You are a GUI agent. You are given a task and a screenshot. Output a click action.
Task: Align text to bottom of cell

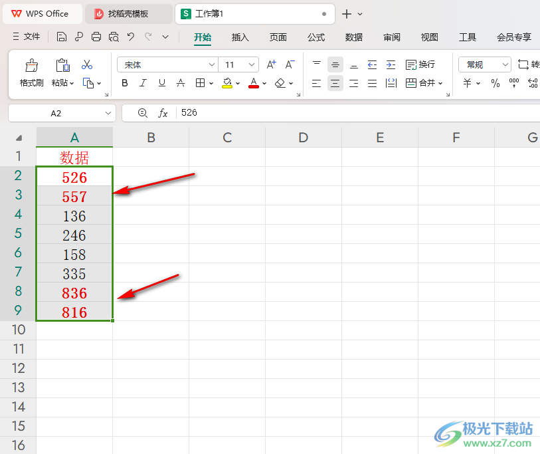click(x=353, y=64)
